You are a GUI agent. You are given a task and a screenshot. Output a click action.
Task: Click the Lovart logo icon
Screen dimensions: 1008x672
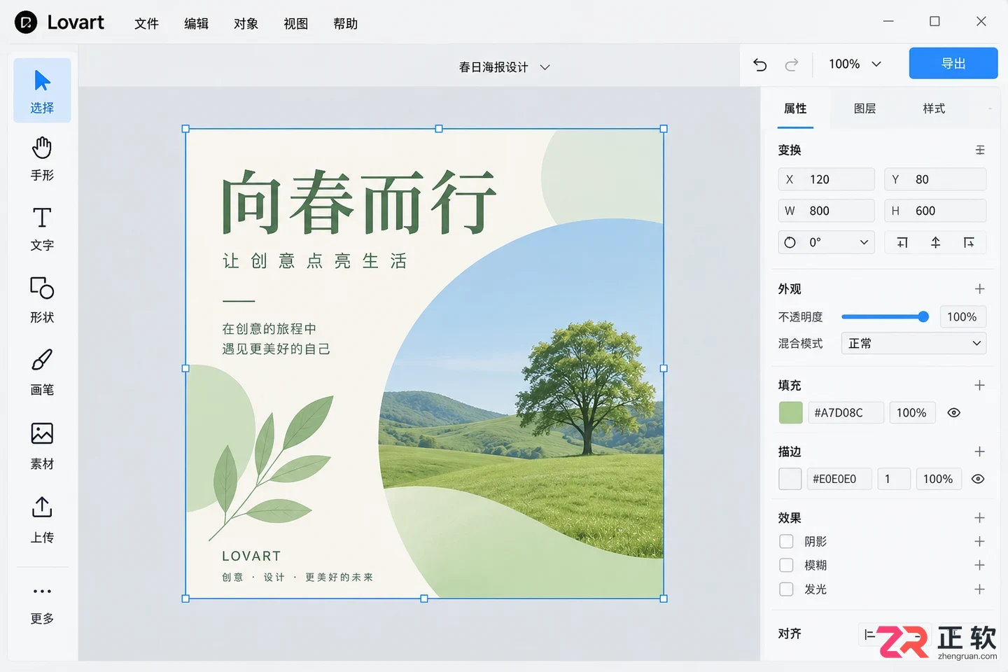(x=26, y=22)
